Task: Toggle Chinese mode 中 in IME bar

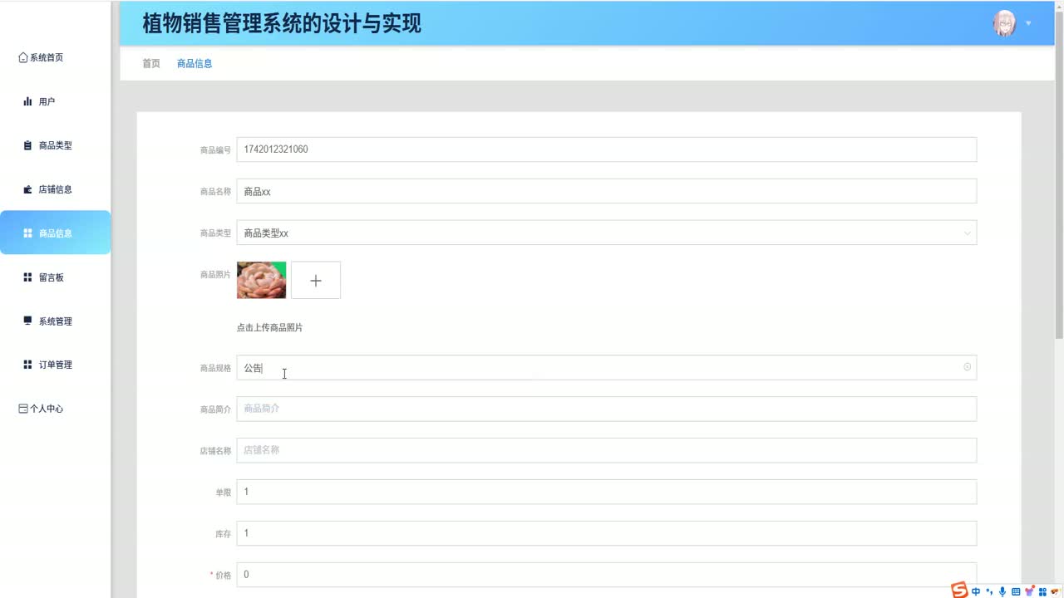Action: coord(976,591)
